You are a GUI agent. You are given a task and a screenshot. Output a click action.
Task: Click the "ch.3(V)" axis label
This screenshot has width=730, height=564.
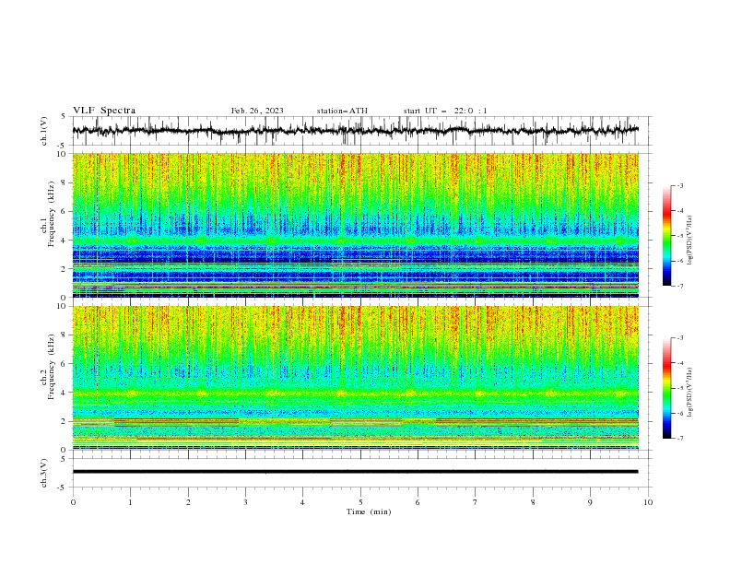coord(44,473)
